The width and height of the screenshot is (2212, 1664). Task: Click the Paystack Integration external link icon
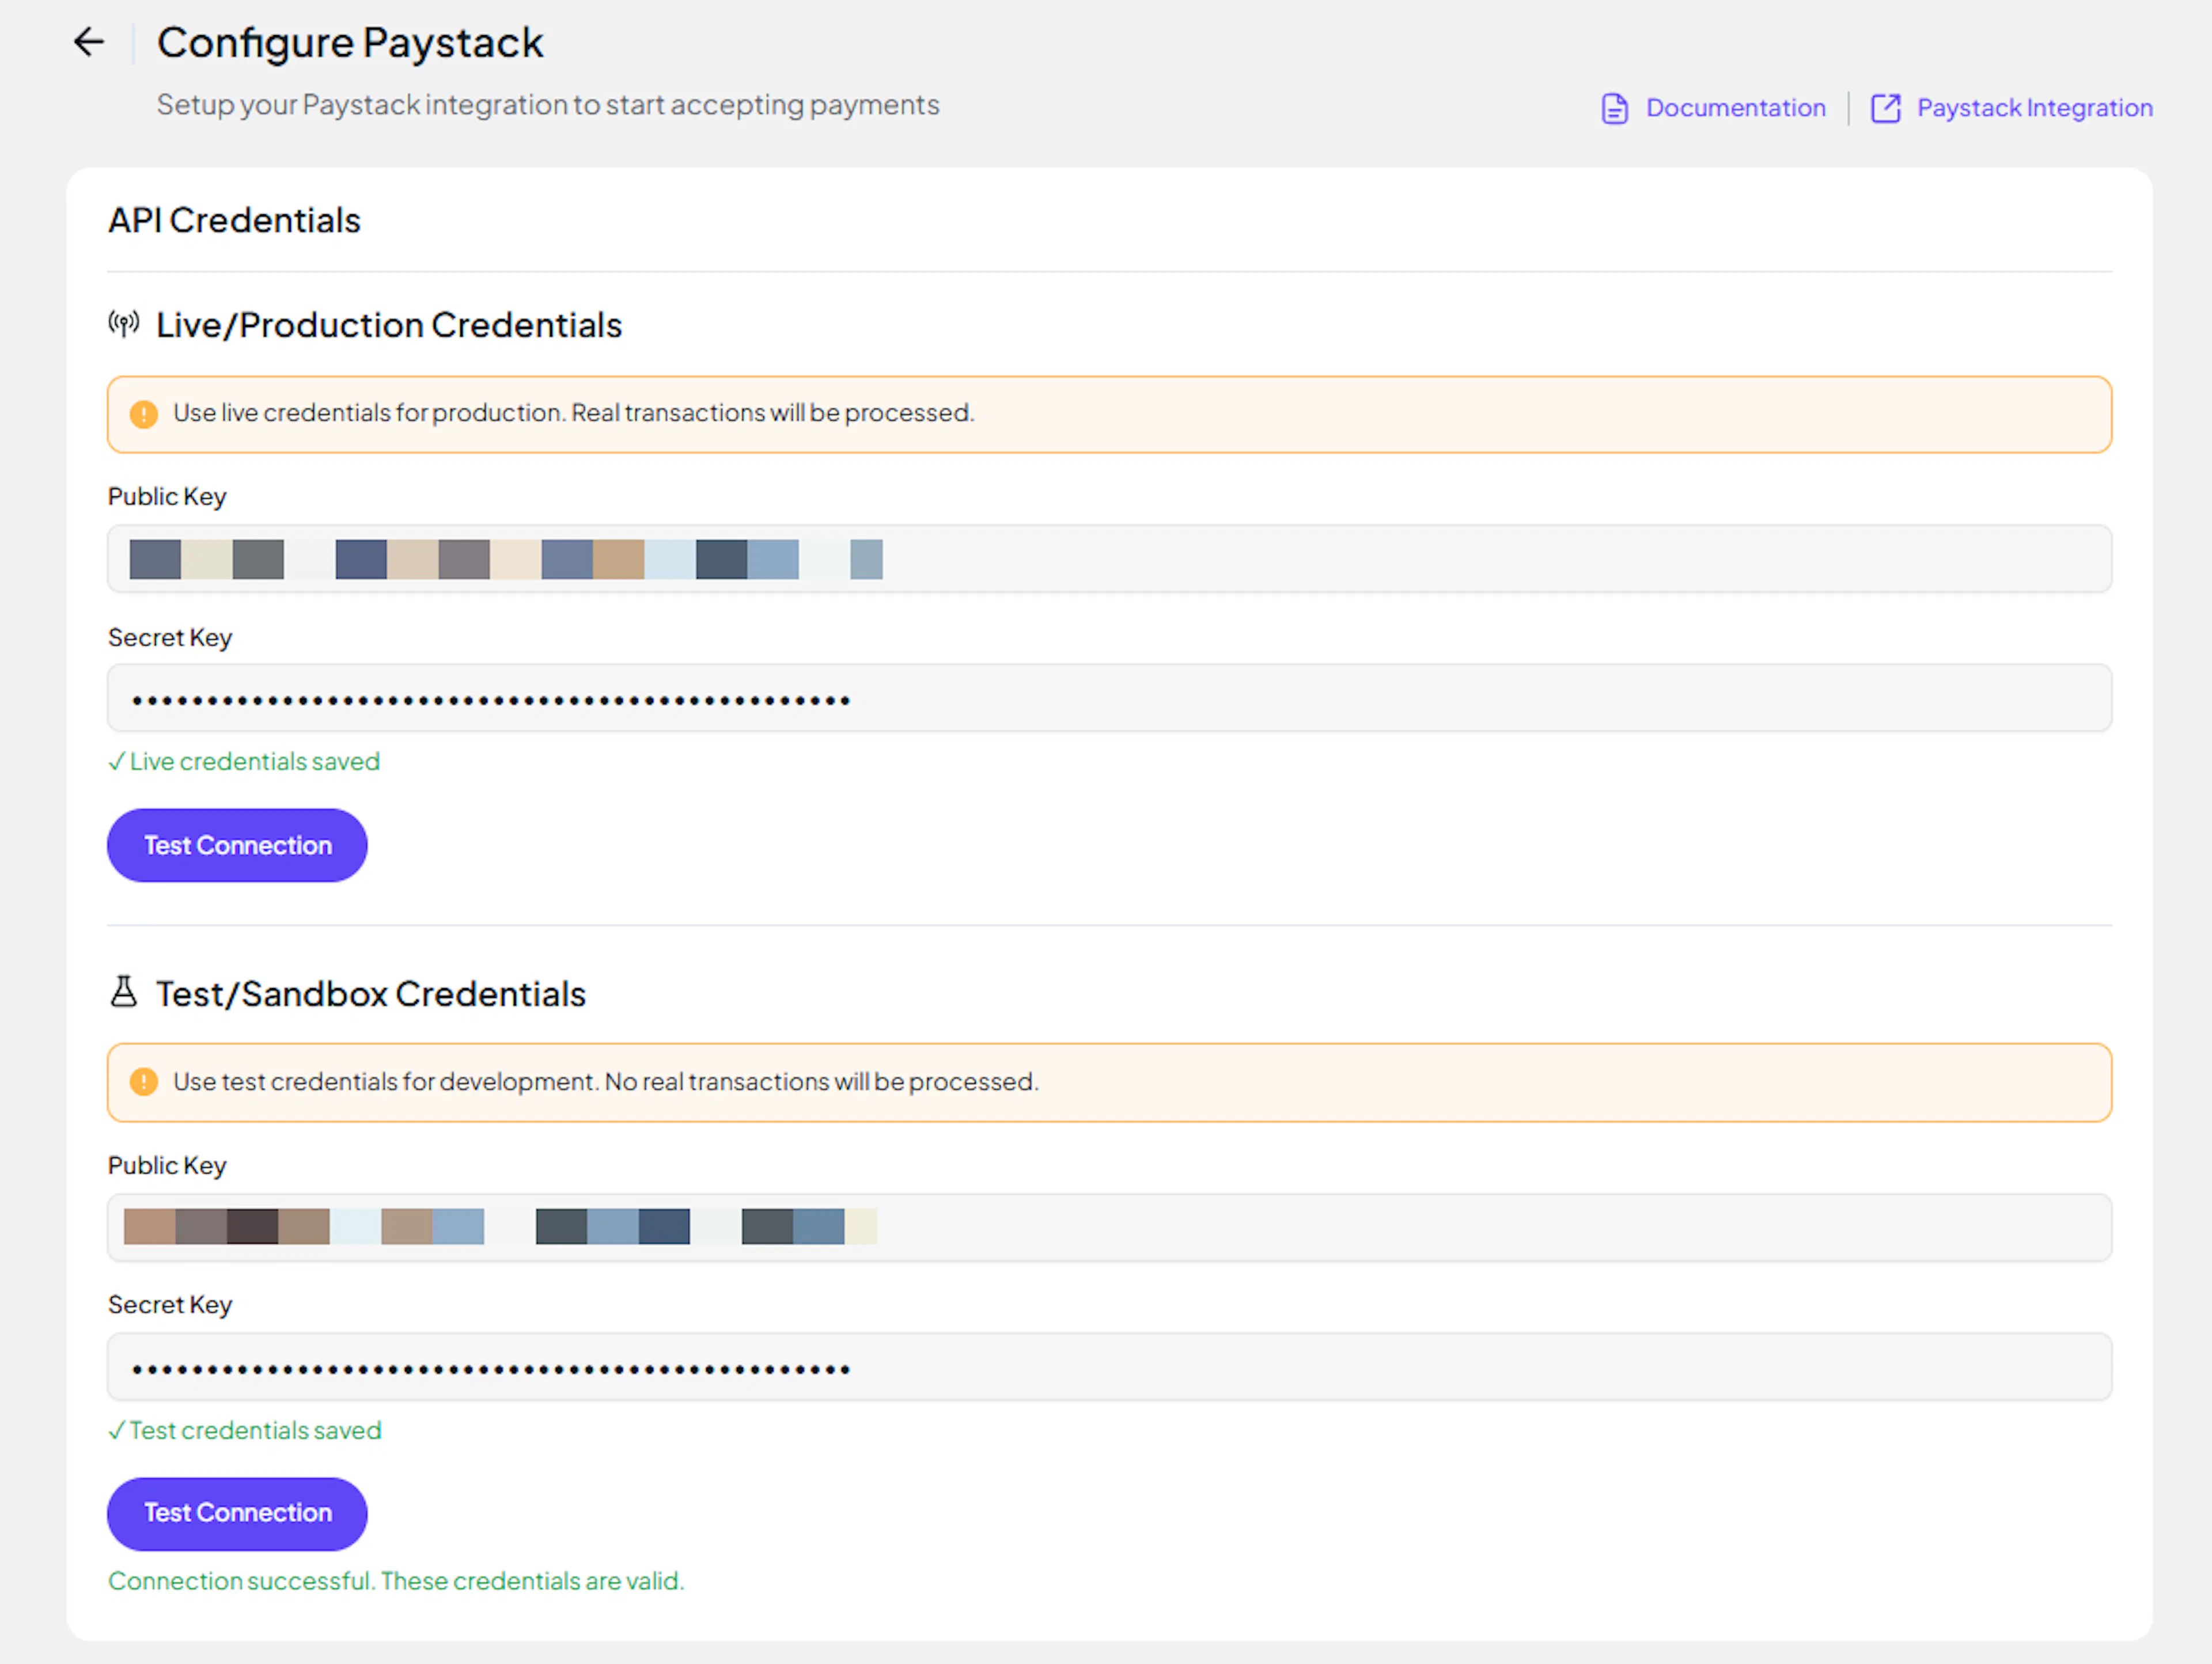click(1885, 108)
